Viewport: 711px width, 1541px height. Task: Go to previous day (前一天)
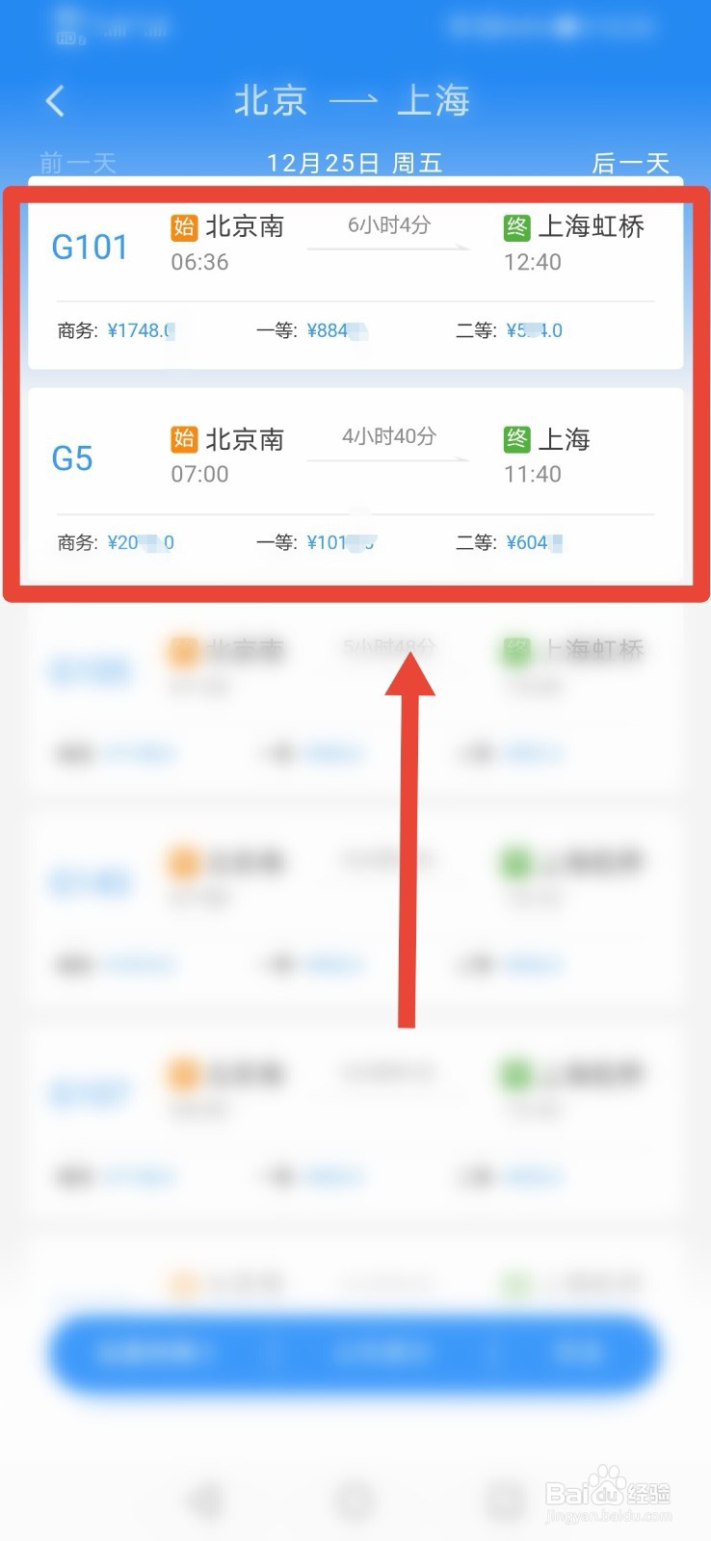click(78, 163)
